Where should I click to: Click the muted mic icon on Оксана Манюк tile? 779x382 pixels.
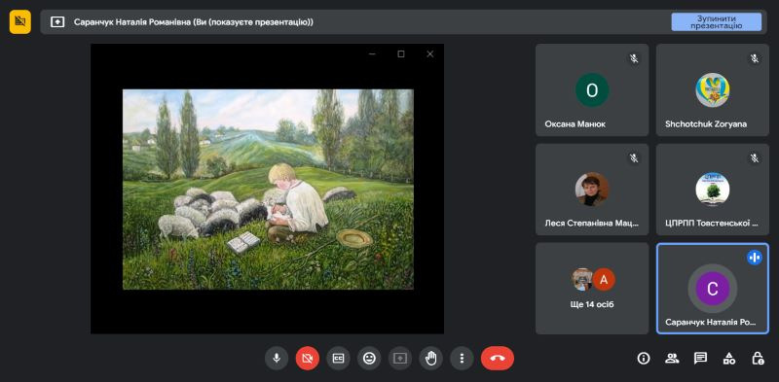(634, 58)
